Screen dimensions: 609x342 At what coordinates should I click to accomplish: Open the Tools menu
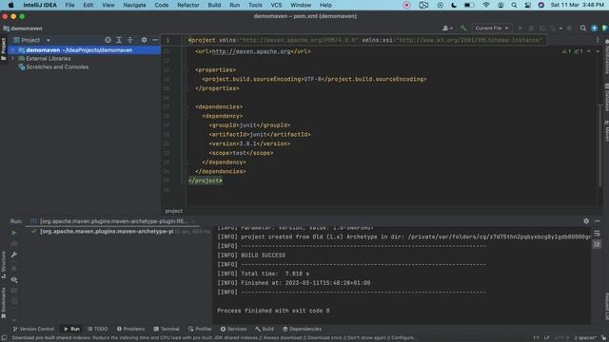(x=255, y=5)
